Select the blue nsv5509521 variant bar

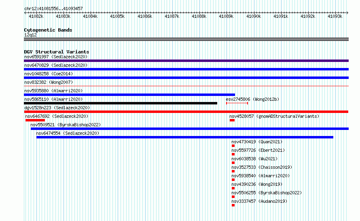(x=190, y=129)
